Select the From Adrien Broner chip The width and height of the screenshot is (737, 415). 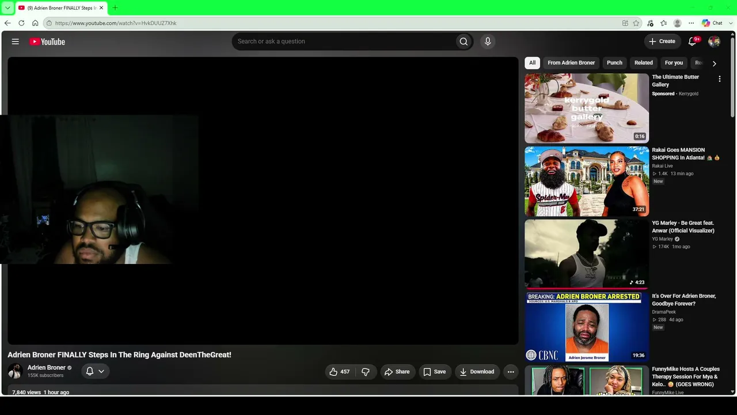pyautogui.click(x=571, y=63)
